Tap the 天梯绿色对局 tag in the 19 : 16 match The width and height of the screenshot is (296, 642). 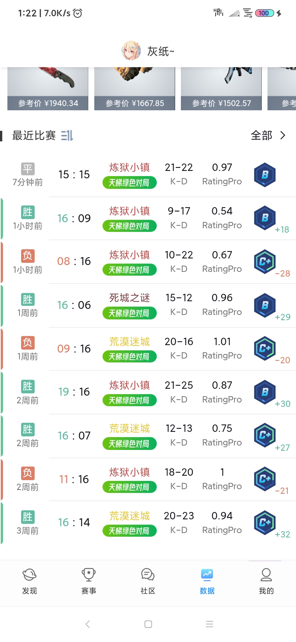point(129,400)
